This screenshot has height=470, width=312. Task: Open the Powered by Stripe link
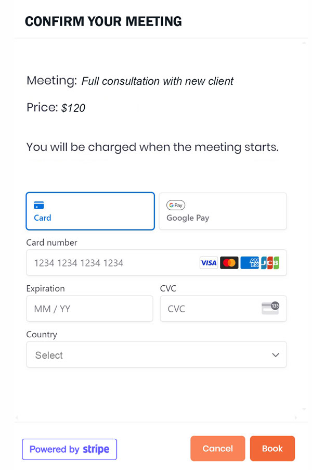pyautogui.click(x=69, y=449)
